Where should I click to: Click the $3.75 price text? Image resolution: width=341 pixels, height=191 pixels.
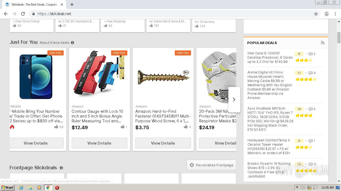click(142, 128)
